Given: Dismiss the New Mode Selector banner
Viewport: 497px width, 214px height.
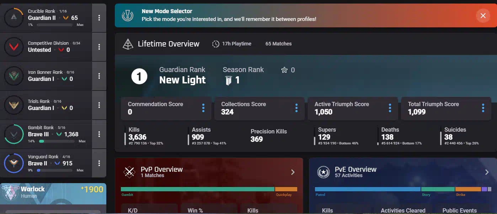Looking at the screenshot, I should click(x=483, y=16).
